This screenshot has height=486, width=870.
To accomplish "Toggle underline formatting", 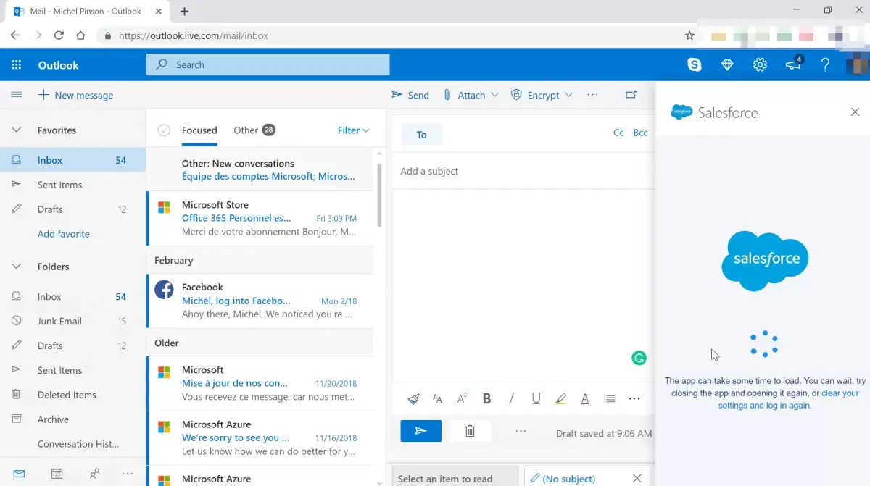I will [536, 398].
